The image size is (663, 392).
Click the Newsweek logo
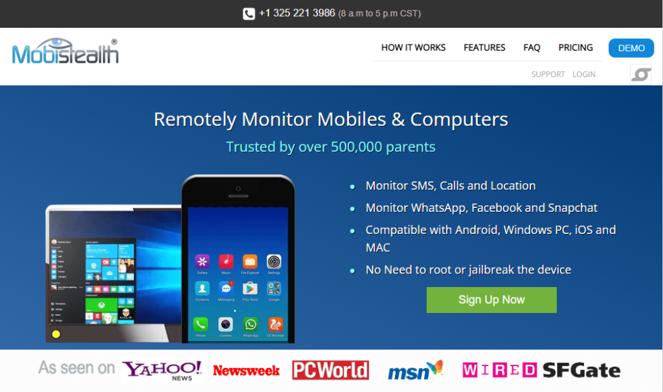click(x=246, y=371)
